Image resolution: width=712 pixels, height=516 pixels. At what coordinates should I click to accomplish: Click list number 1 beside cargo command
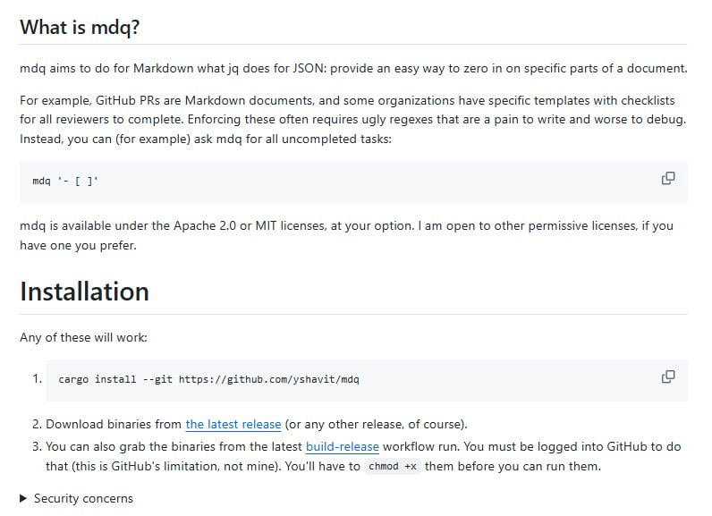37,378
